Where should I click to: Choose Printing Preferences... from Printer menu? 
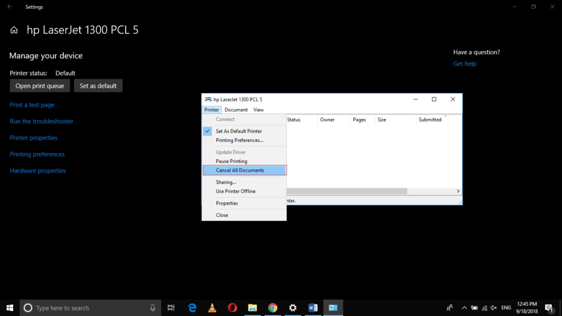tap(239, 140)
